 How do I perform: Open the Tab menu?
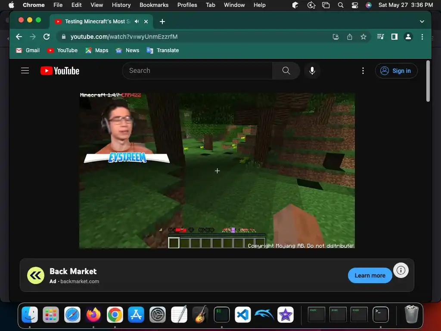(210, 5)
